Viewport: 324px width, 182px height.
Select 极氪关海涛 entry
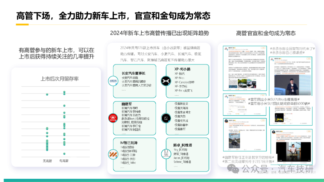(181, 108)
